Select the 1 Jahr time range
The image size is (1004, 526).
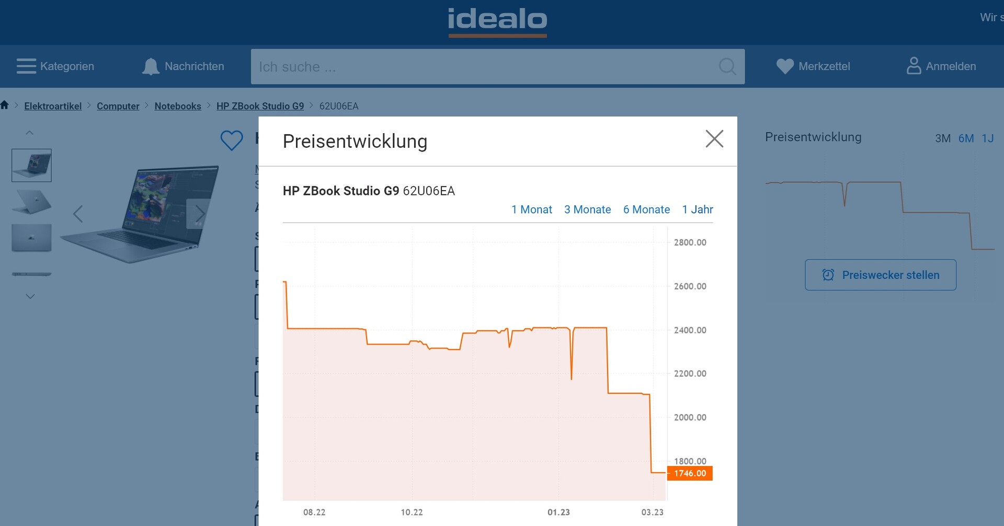pyautogui.click(x=697, y=209)
